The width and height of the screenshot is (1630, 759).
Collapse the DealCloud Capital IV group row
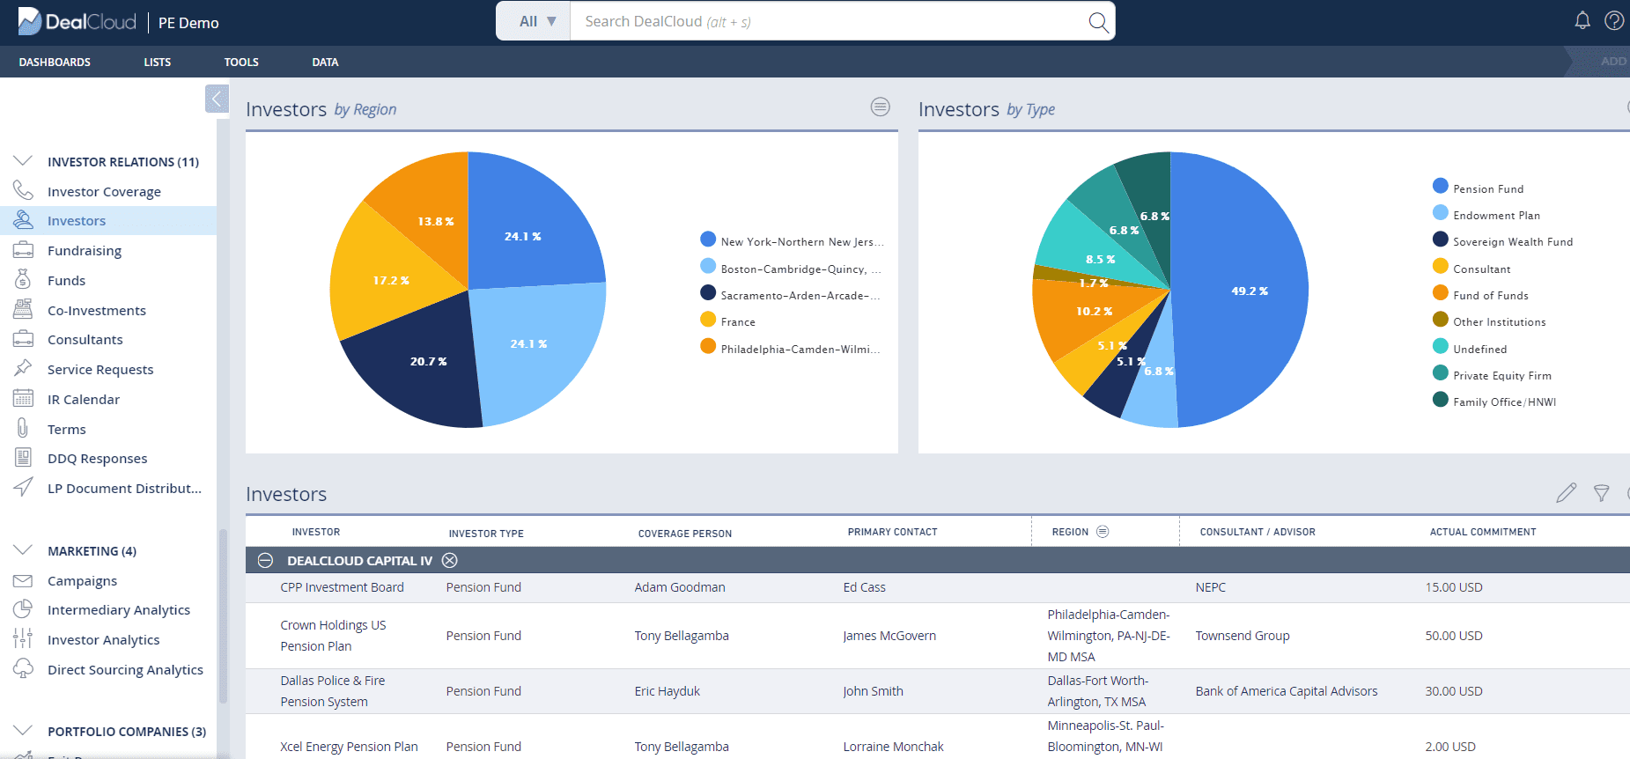pos(265,560)
